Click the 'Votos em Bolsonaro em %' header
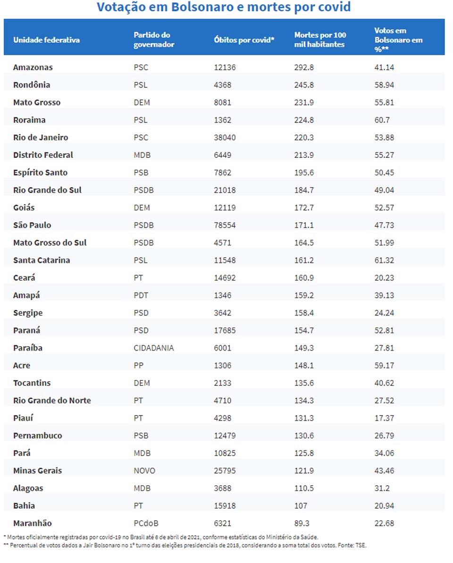This screenshot has height=563, width=453. (398, 40)
